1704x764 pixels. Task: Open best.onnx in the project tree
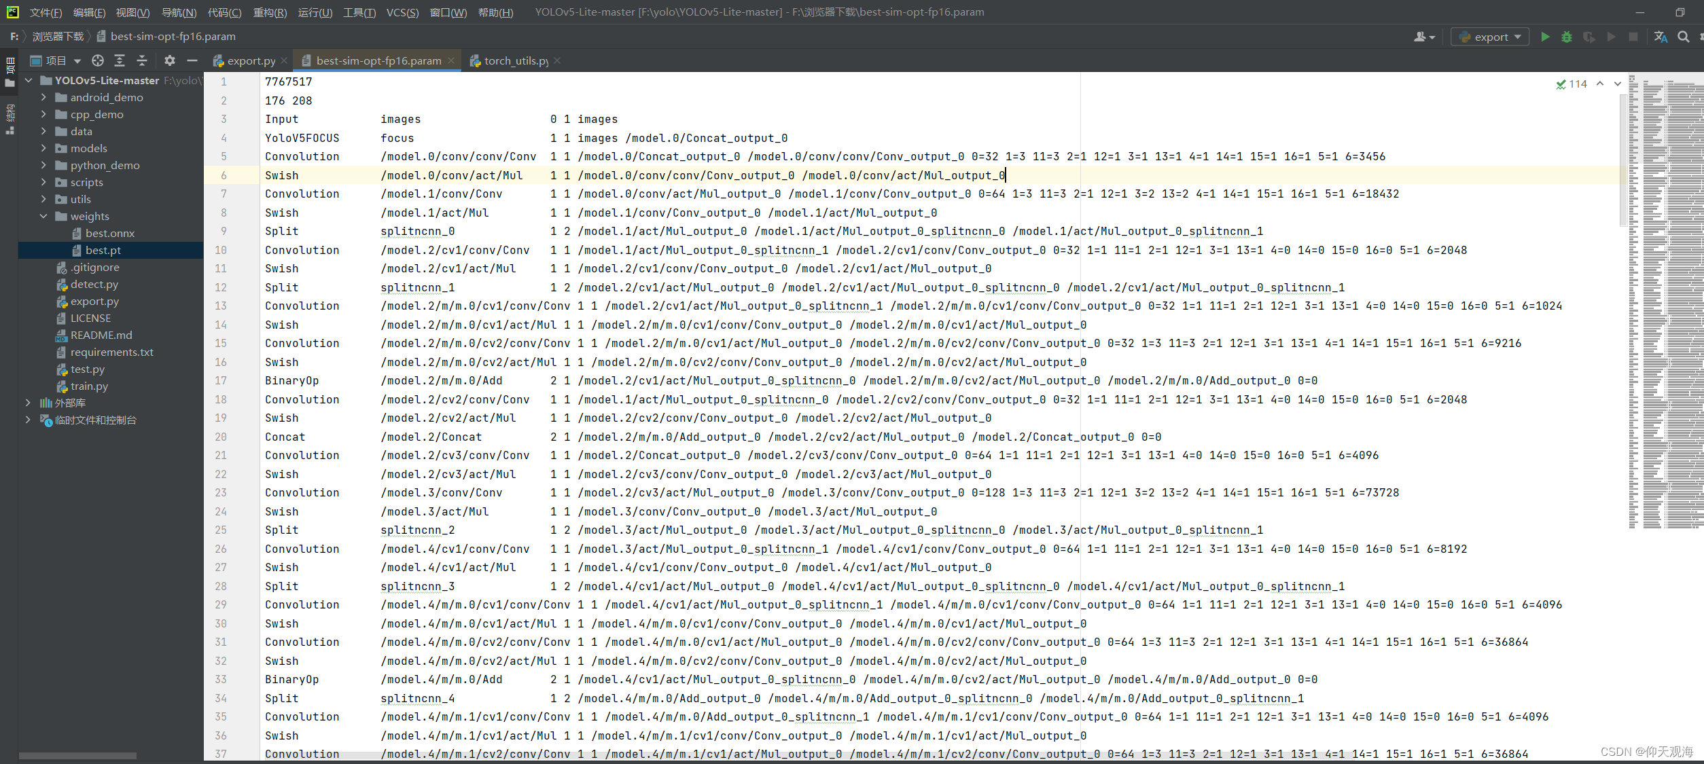(109, 233)
